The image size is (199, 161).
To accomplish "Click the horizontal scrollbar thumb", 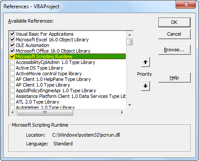I will point(45,113).
